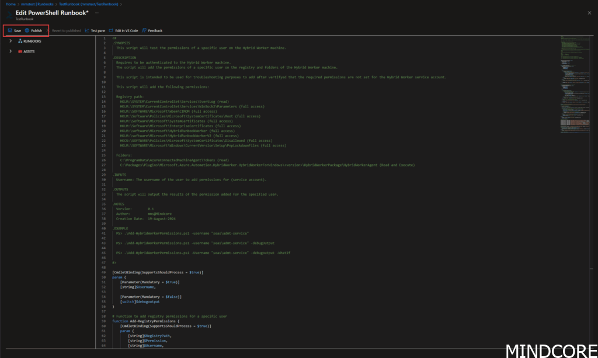Click the Save icon in the toolbar

pyautogui.click(x=10, y=30)
